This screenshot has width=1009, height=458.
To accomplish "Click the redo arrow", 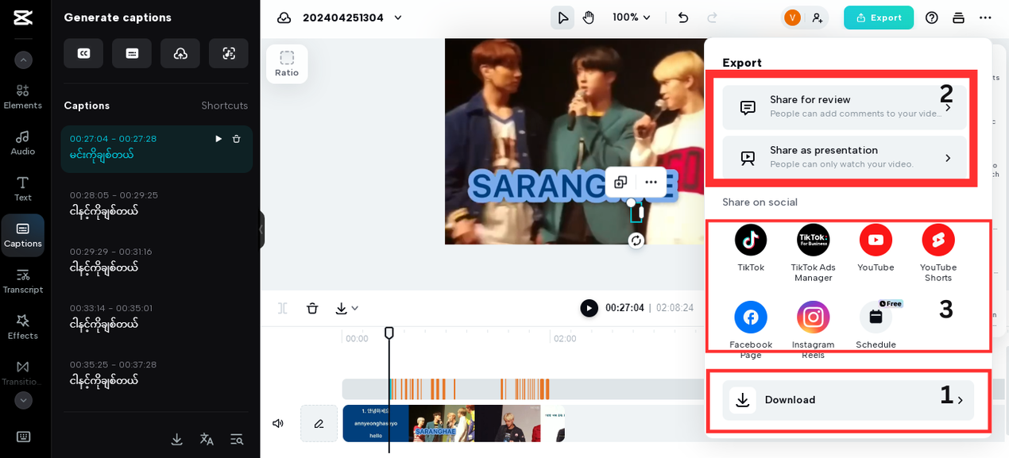I will (x=712, y=17).
